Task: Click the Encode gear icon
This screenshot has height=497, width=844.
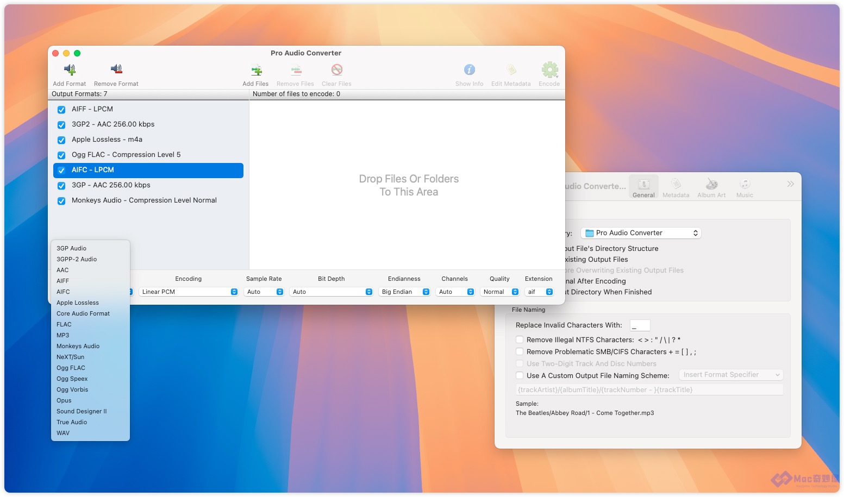Action: [x=549, y=70]
